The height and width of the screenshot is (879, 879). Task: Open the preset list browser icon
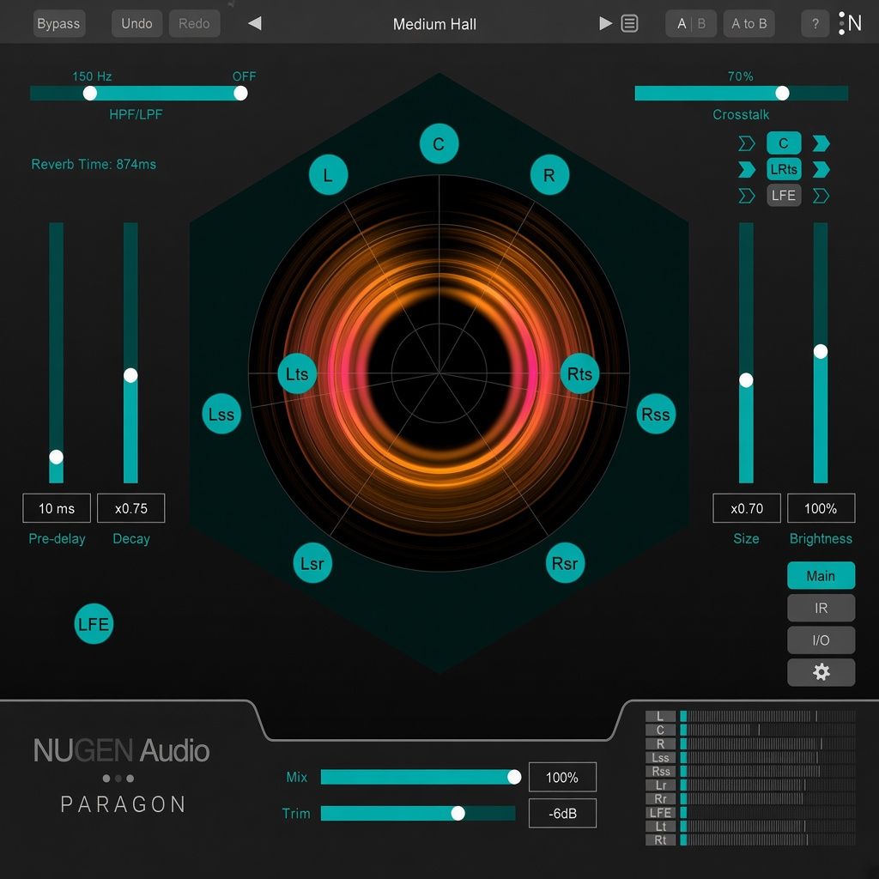(629, 23)
